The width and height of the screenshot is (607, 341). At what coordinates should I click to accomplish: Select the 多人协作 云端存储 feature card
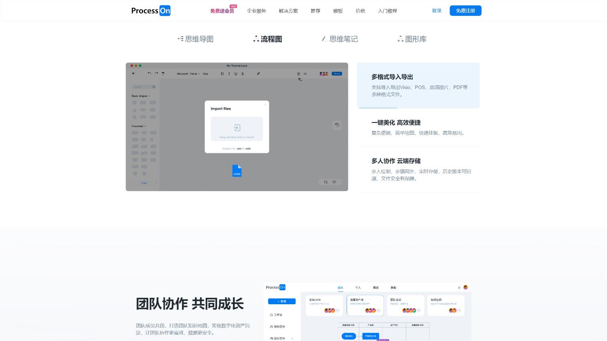(x=418, y=169)
